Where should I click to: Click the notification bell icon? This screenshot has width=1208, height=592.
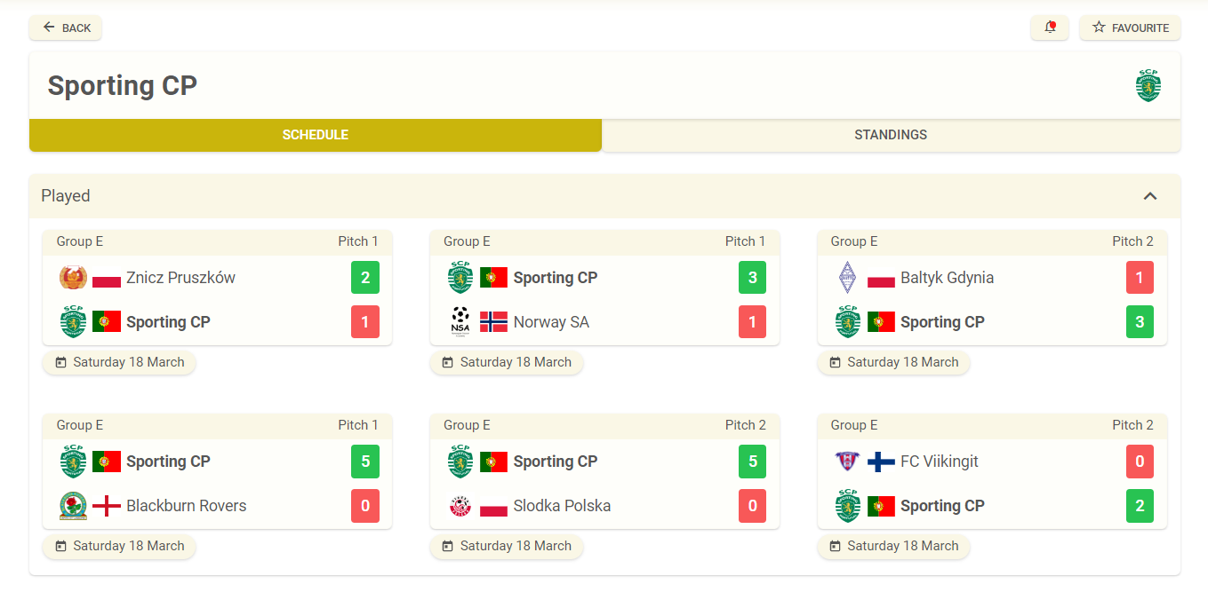(x=1050, y=28)
